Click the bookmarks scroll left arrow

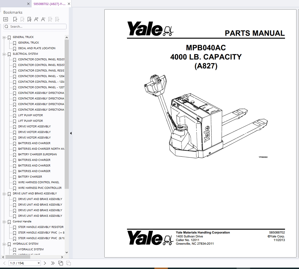(3, 257)
